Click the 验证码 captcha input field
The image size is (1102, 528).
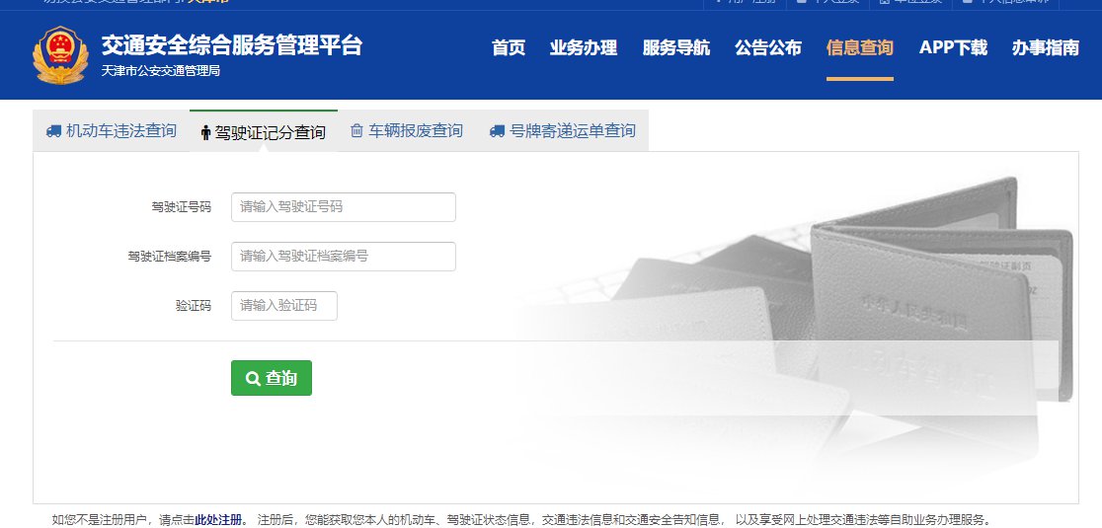pos(284,305)
